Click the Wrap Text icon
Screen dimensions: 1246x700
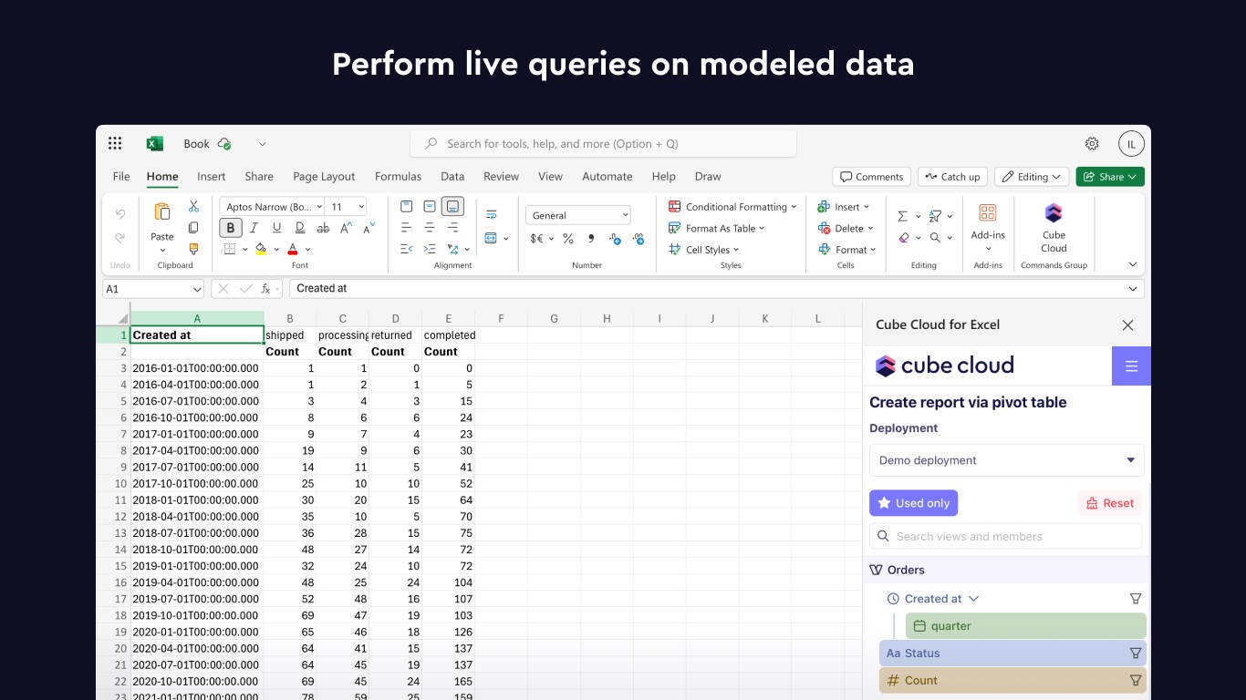pos(492,215)
